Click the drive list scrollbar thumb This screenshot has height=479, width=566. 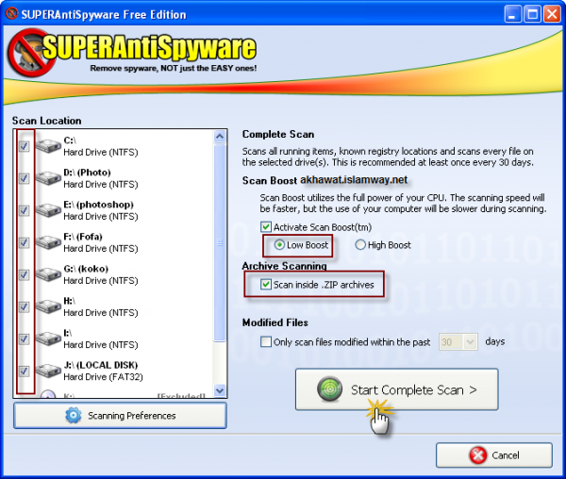[220, 242]
